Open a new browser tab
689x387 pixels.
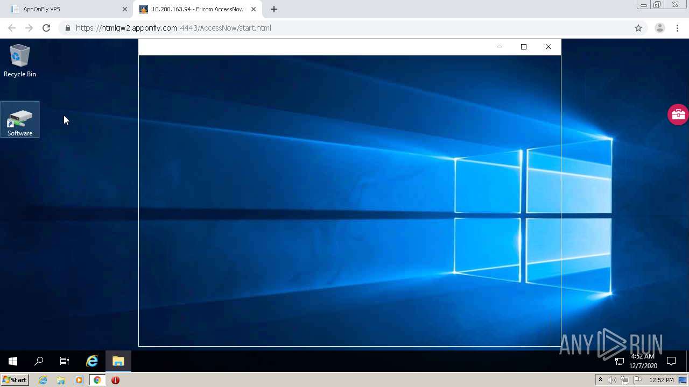pyautogui.click(x=274, y=9)
